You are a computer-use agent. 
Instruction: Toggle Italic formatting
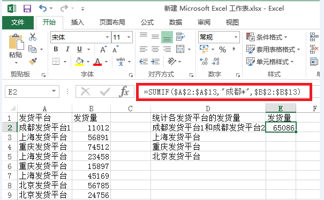tap(67, 49)
